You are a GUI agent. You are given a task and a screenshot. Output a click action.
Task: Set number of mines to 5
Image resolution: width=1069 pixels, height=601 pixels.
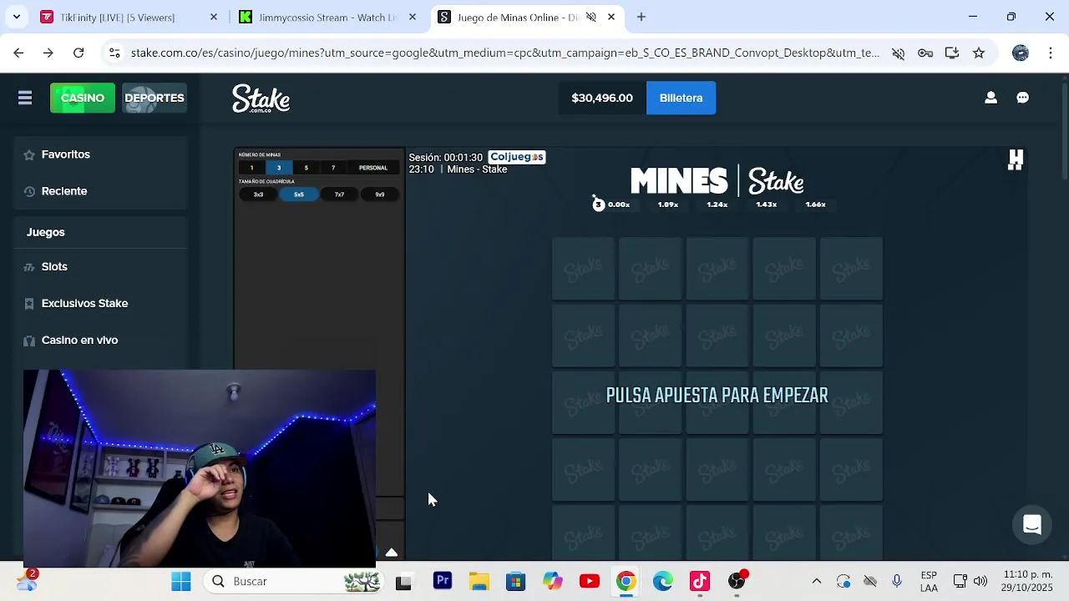306,168
